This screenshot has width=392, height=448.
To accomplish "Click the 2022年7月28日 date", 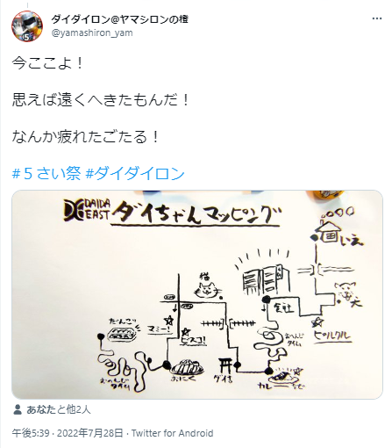I will tap(90, 433).
